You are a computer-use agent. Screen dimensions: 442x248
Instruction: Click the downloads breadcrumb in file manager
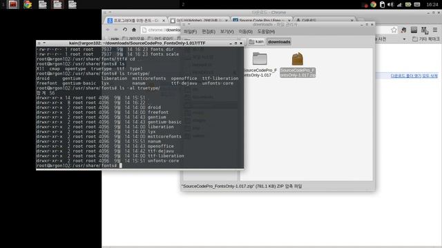pos(279,41)
